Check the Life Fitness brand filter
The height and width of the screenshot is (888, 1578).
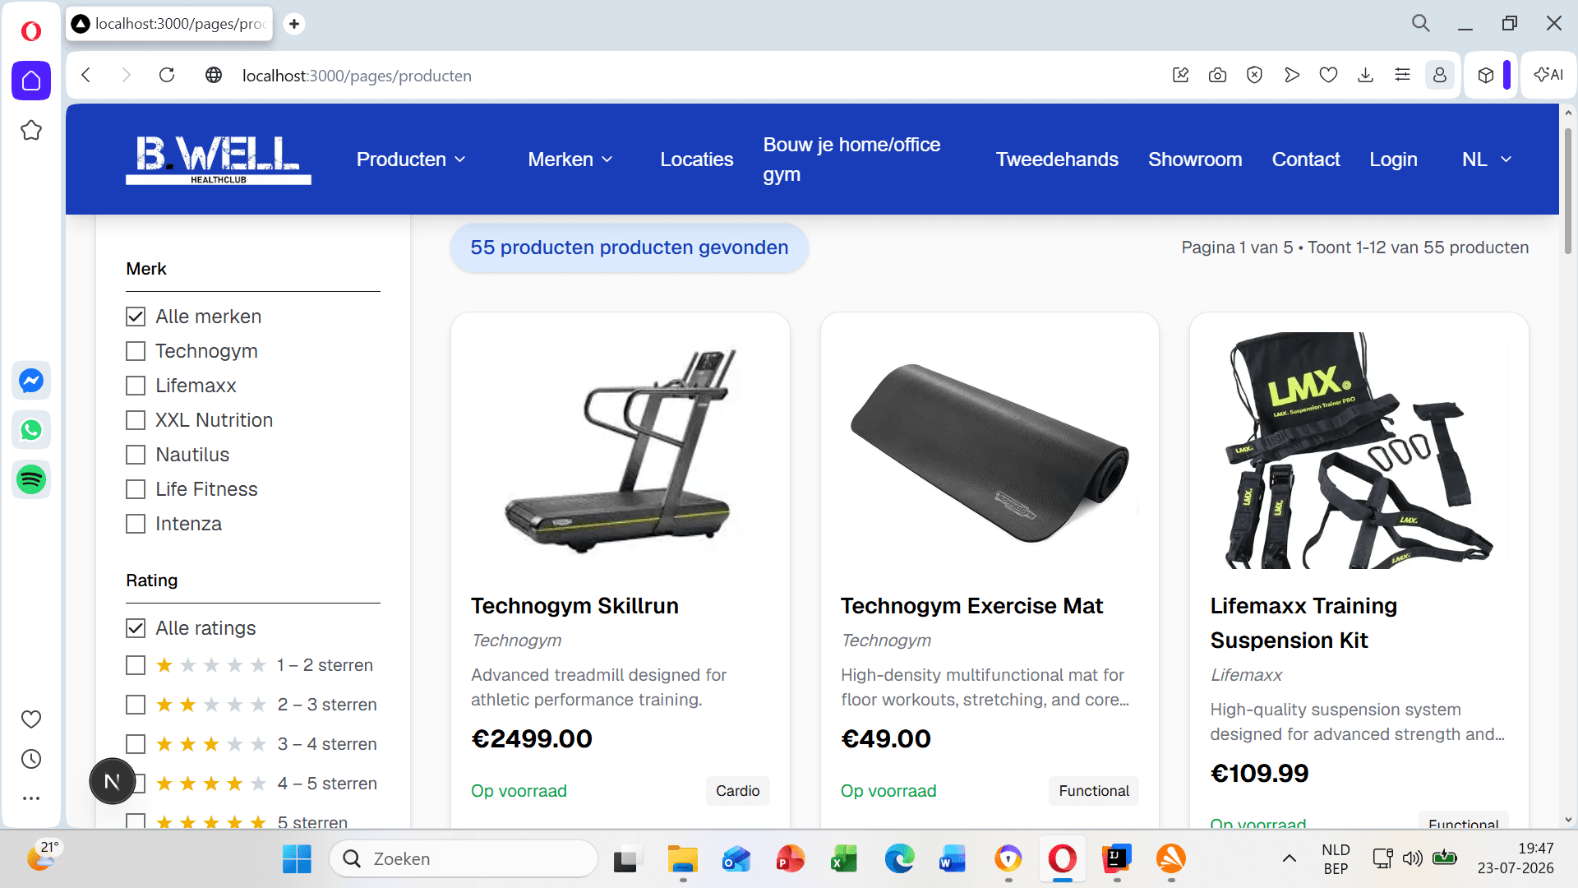coord(136,489)
